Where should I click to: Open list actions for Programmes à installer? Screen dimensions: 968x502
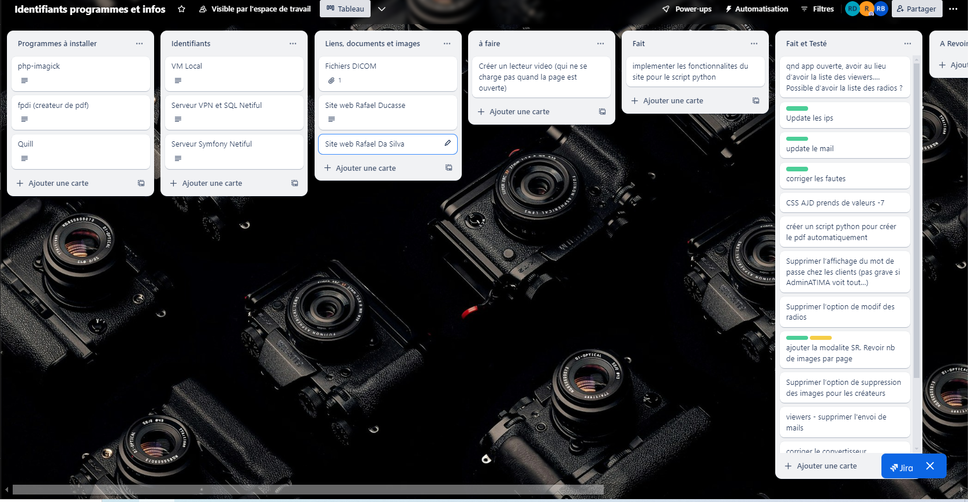[139, 44]
